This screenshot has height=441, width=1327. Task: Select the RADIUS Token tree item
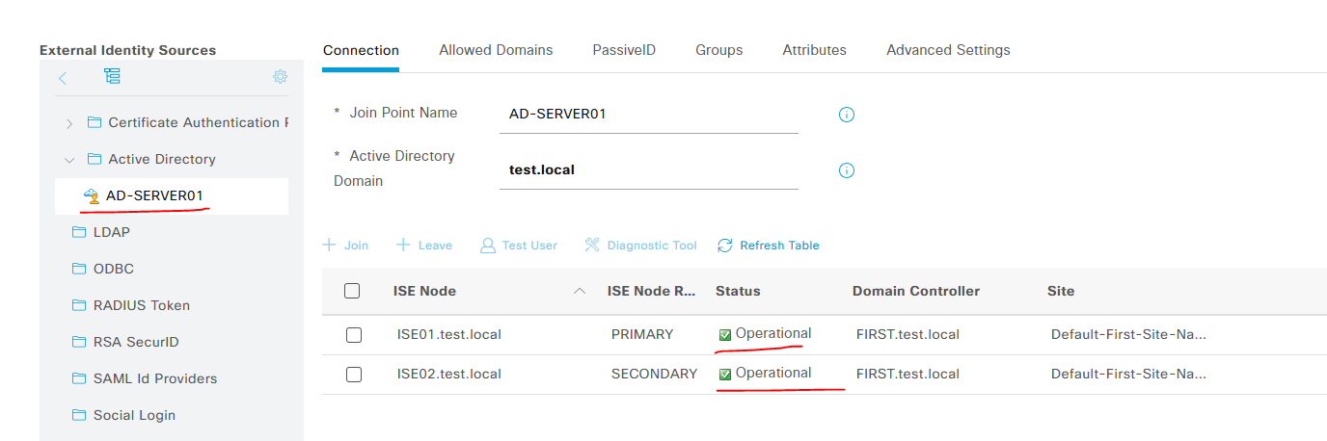pos(142,305)
